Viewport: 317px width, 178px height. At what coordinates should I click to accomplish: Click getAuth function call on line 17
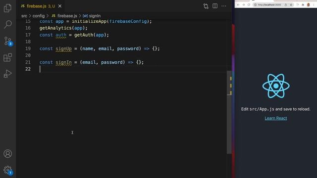pos(84,35)
